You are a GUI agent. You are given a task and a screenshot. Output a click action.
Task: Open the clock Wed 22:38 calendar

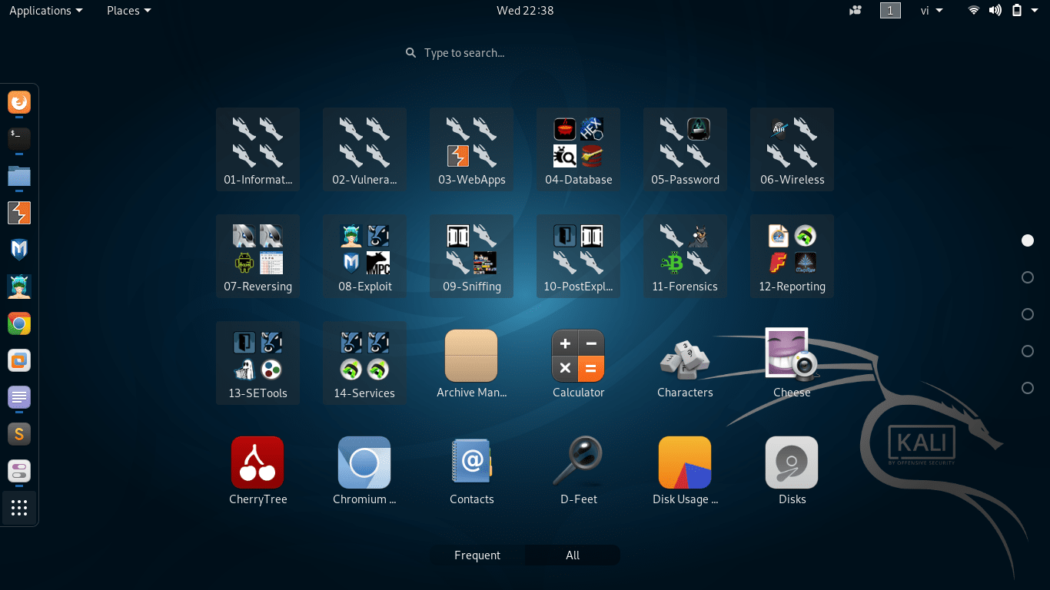coord(525,10)
